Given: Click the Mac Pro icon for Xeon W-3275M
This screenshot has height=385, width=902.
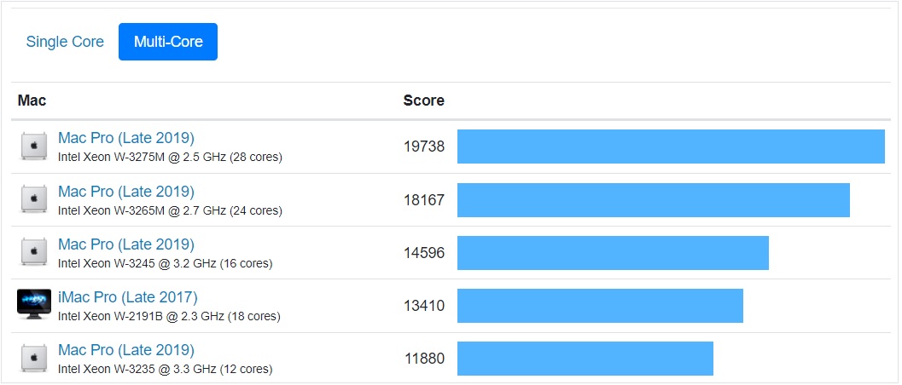Looking at the screenshot, I should tap(34, 147).
